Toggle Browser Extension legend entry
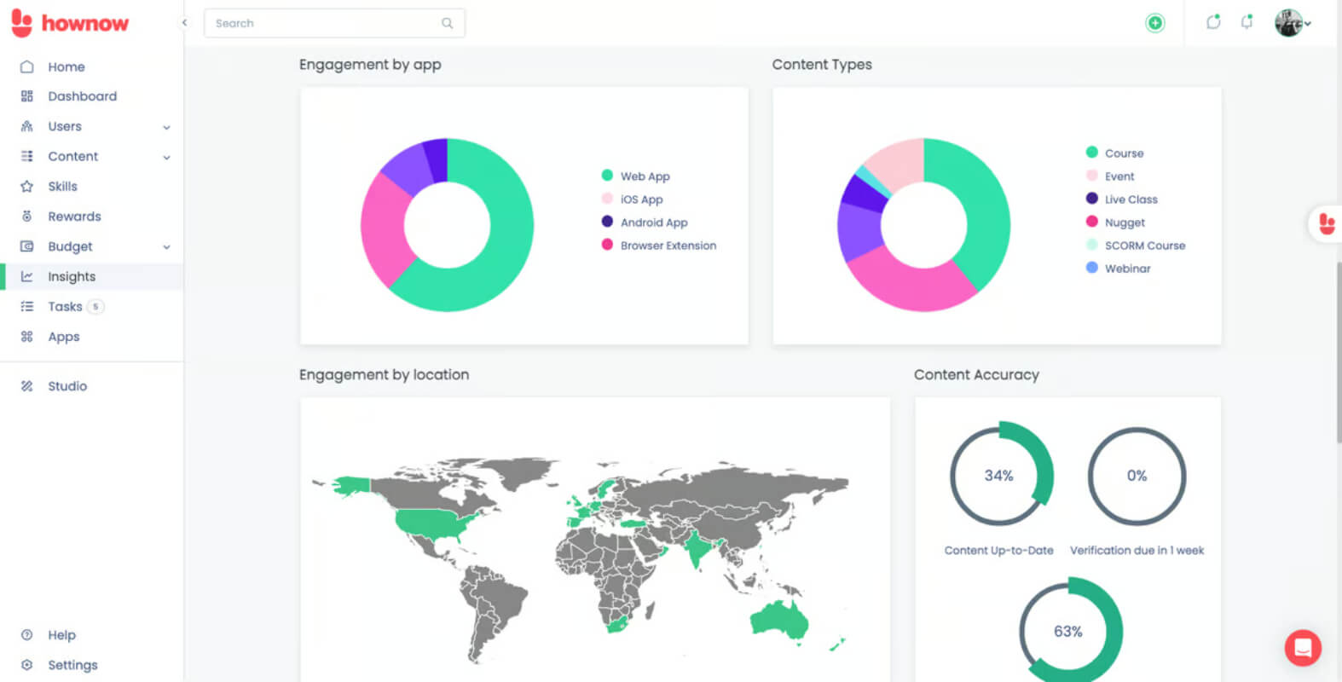Image resolution: width=1342 pixels, height=682 pixels. tap(659, 245)
